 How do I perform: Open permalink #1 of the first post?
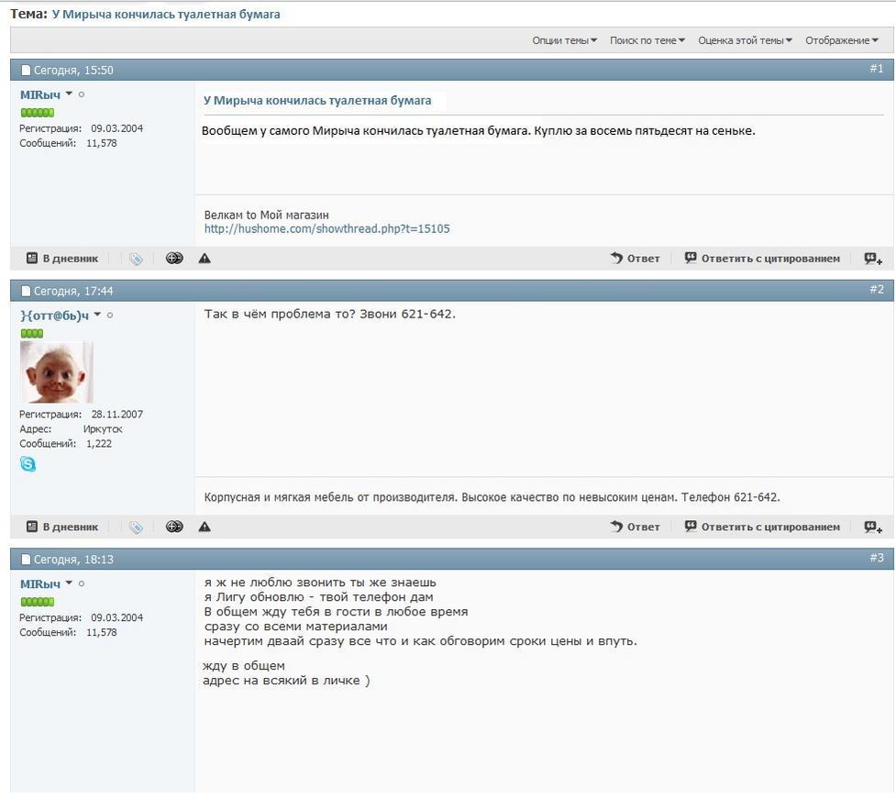point(877,69)
